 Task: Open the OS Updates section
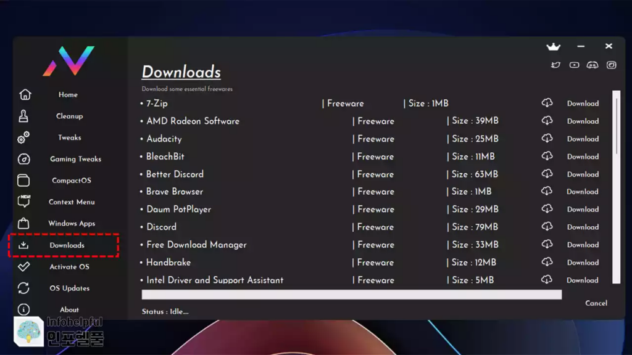pyautogui.click(x=69, y=288)
